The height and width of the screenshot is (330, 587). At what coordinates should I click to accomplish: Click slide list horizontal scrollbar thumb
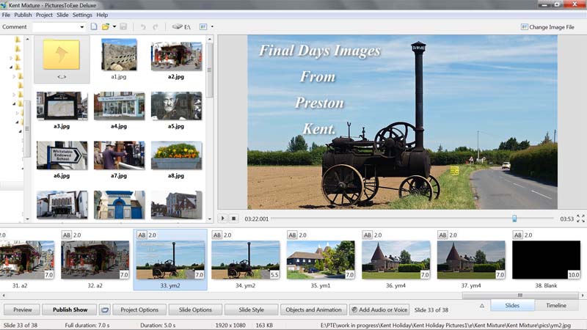520,296
